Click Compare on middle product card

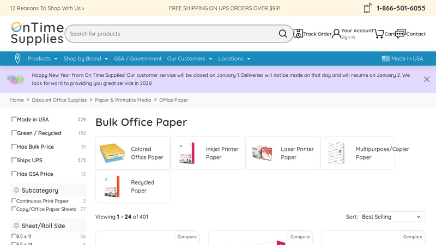[300, 237]
